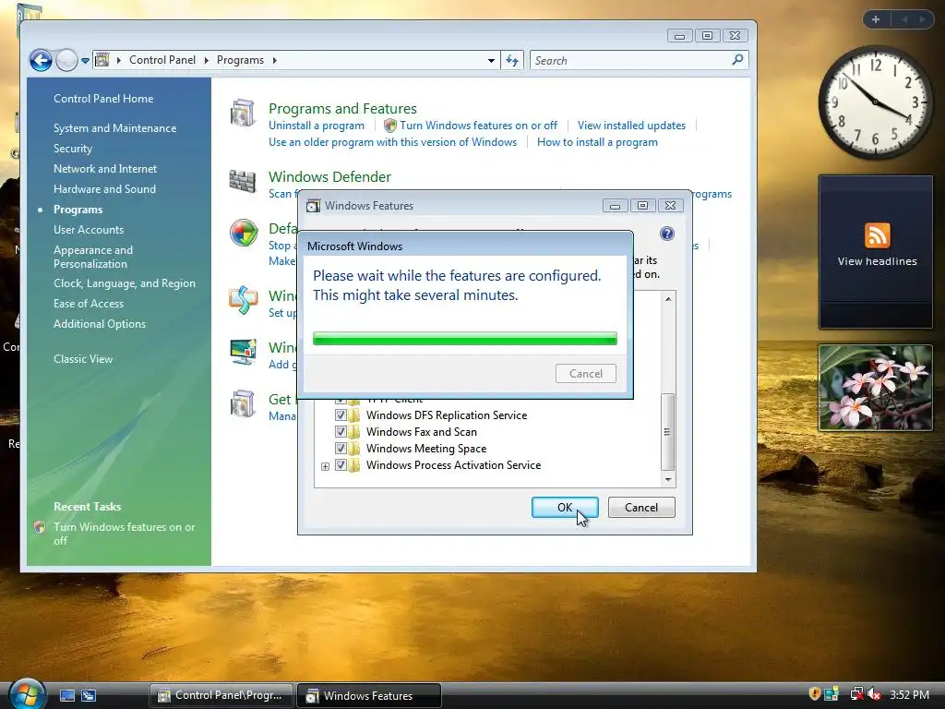The width and height of the screenshot is (945, 709).
Task: Open the address bar history dropdown
Action: [491, 60]
